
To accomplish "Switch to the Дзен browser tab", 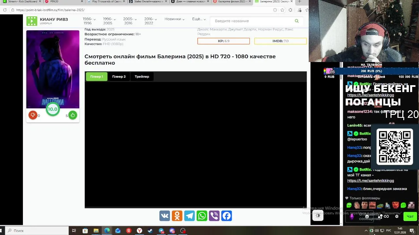I will coord(189,2).
